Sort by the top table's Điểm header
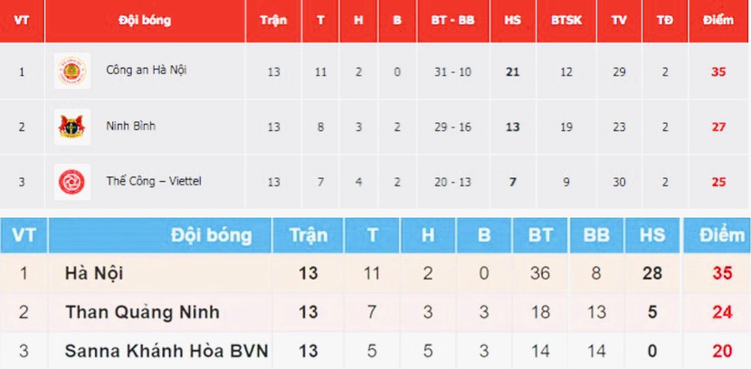 point(718,20)
